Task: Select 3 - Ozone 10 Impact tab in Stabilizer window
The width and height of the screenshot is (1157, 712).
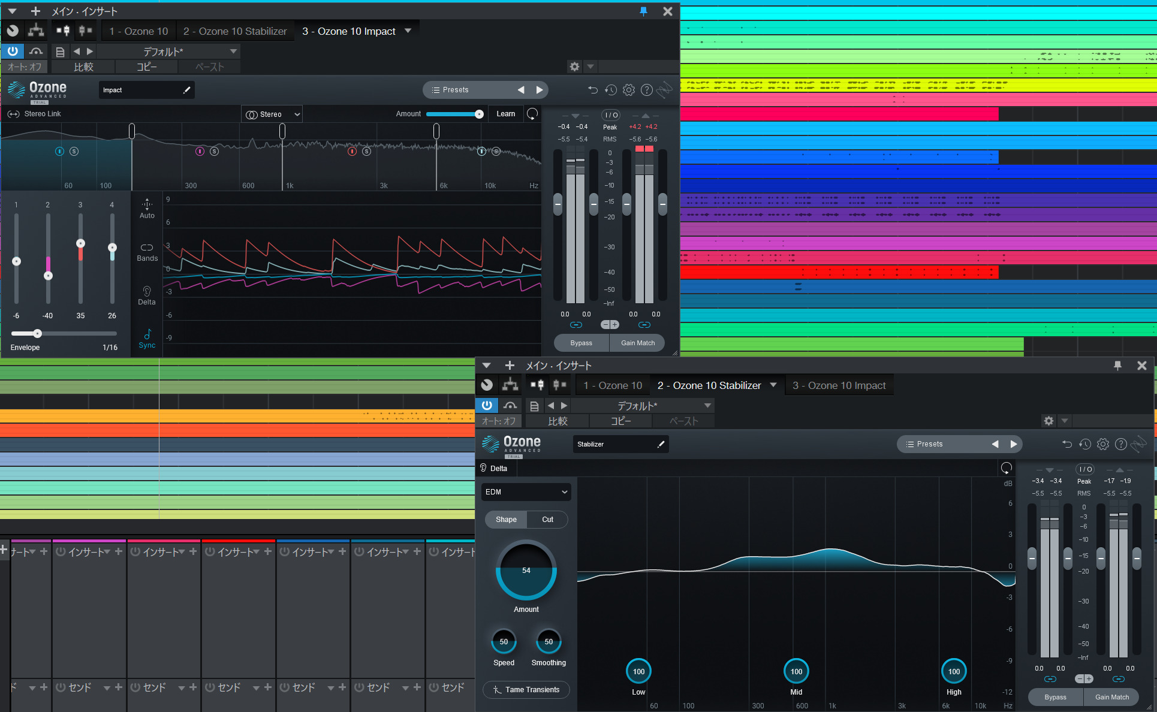Action: [x=839, y=385]
